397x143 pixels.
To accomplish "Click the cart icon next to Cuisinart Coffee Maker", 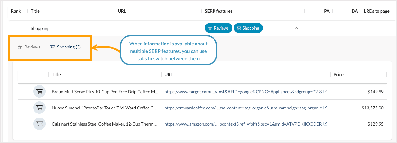I will tap(39, 124).
